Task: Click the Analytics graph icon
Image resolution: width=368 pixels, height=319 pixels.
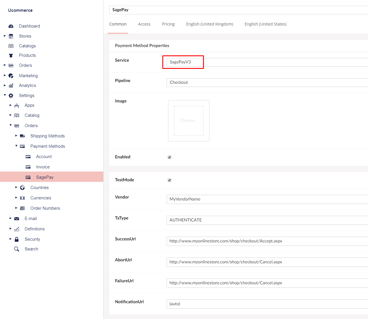Action: (x=11, y=85)
